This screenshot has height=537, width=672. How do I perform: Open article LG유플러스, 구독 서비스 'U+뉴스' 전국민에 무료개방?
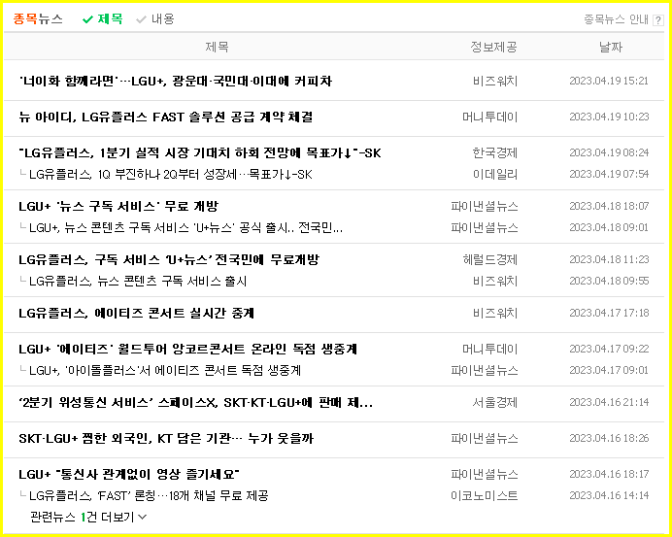(169, 259)
